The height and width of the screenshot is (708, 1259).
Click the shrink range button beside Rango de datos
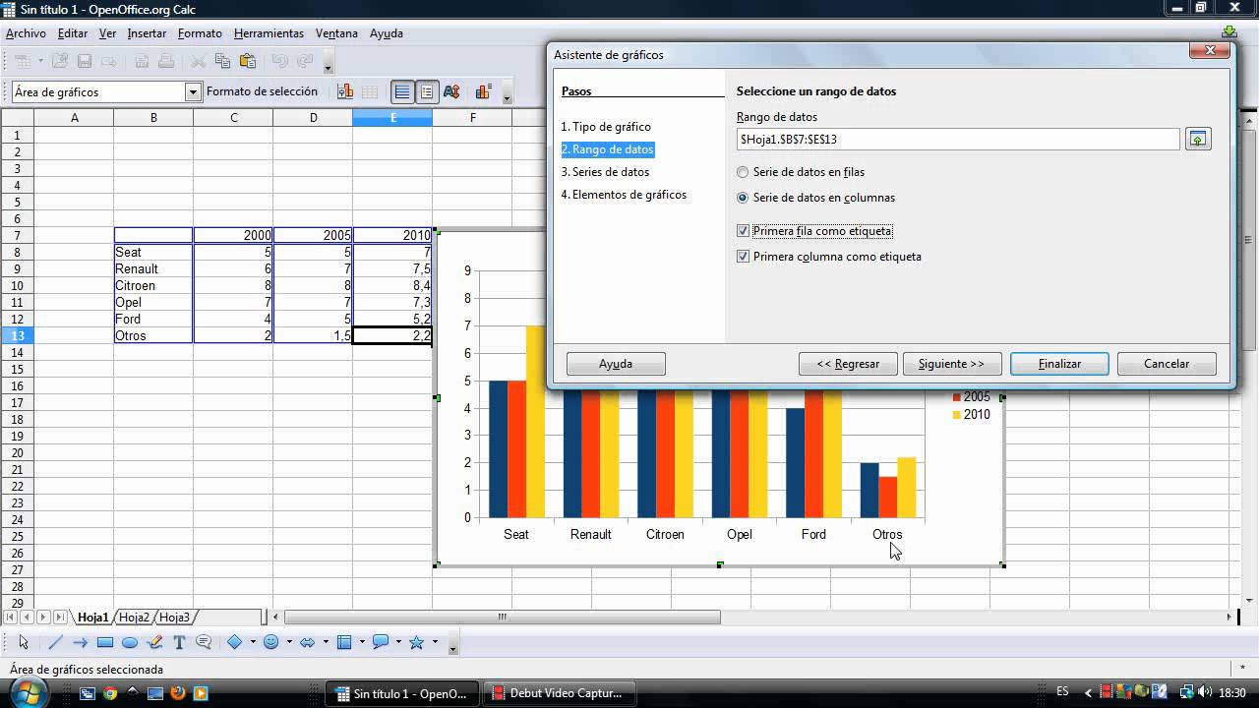click(x=1197, y=140)
